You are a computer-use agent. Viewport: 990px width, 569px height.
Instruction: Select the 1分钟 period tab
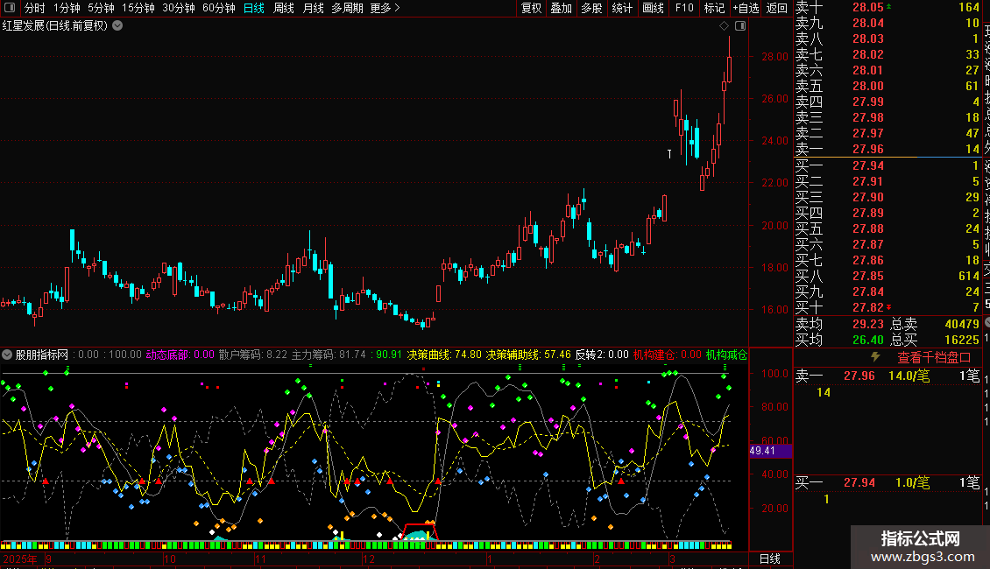(x=67, y=8)
